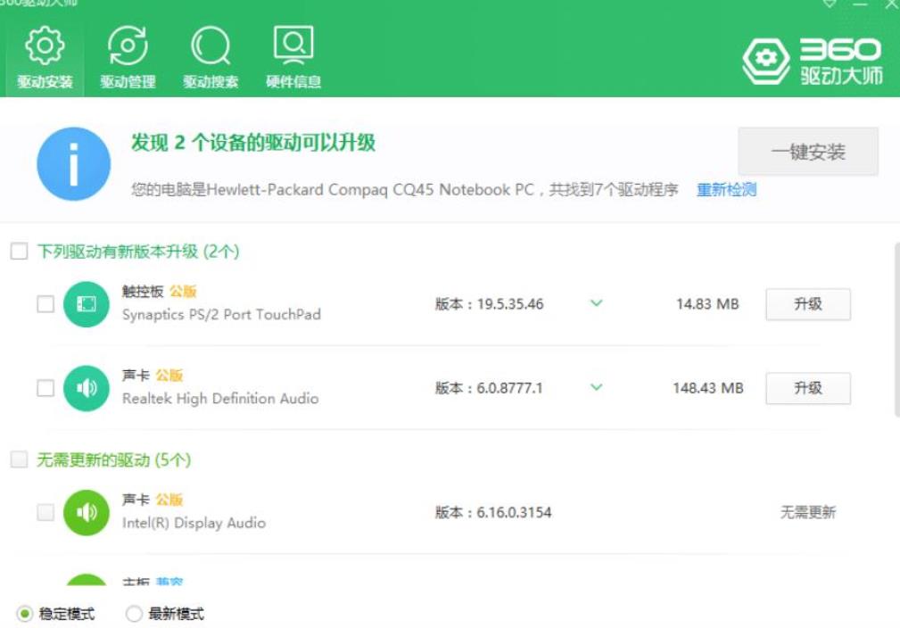Click the Realtek audio speaker icon
This screenshot has height=628, width=900.
pyautogui.click(x=87, y=388)
